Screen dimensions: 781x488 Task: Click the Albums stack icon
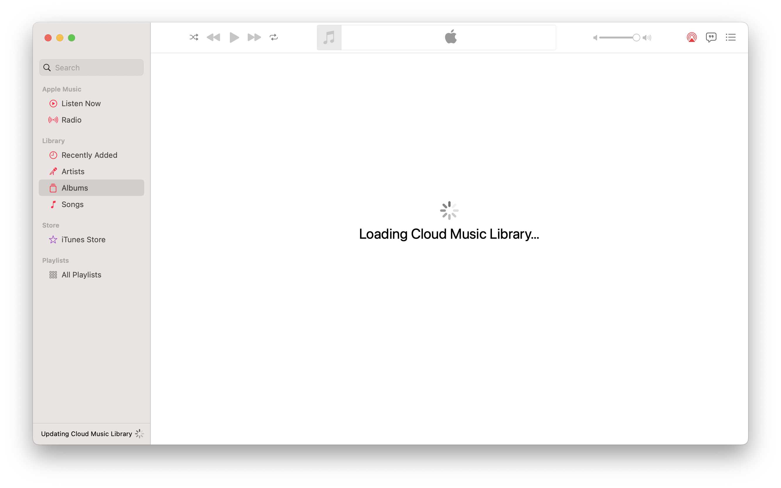[x=53, y=188]
